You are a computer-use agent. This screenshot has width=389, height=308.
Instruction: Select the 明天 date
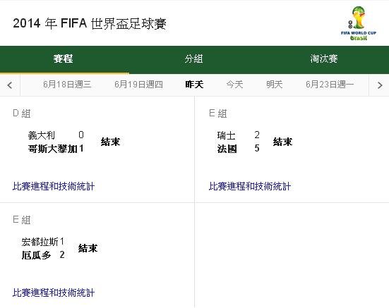[x=275, y=85]
